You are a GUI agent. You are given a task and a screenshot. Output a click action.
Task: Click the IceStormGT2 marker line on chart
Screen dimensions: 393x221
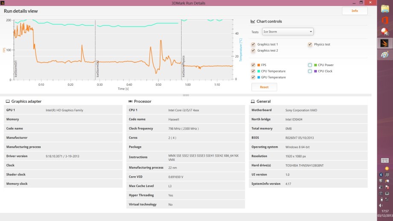point(95,51)
